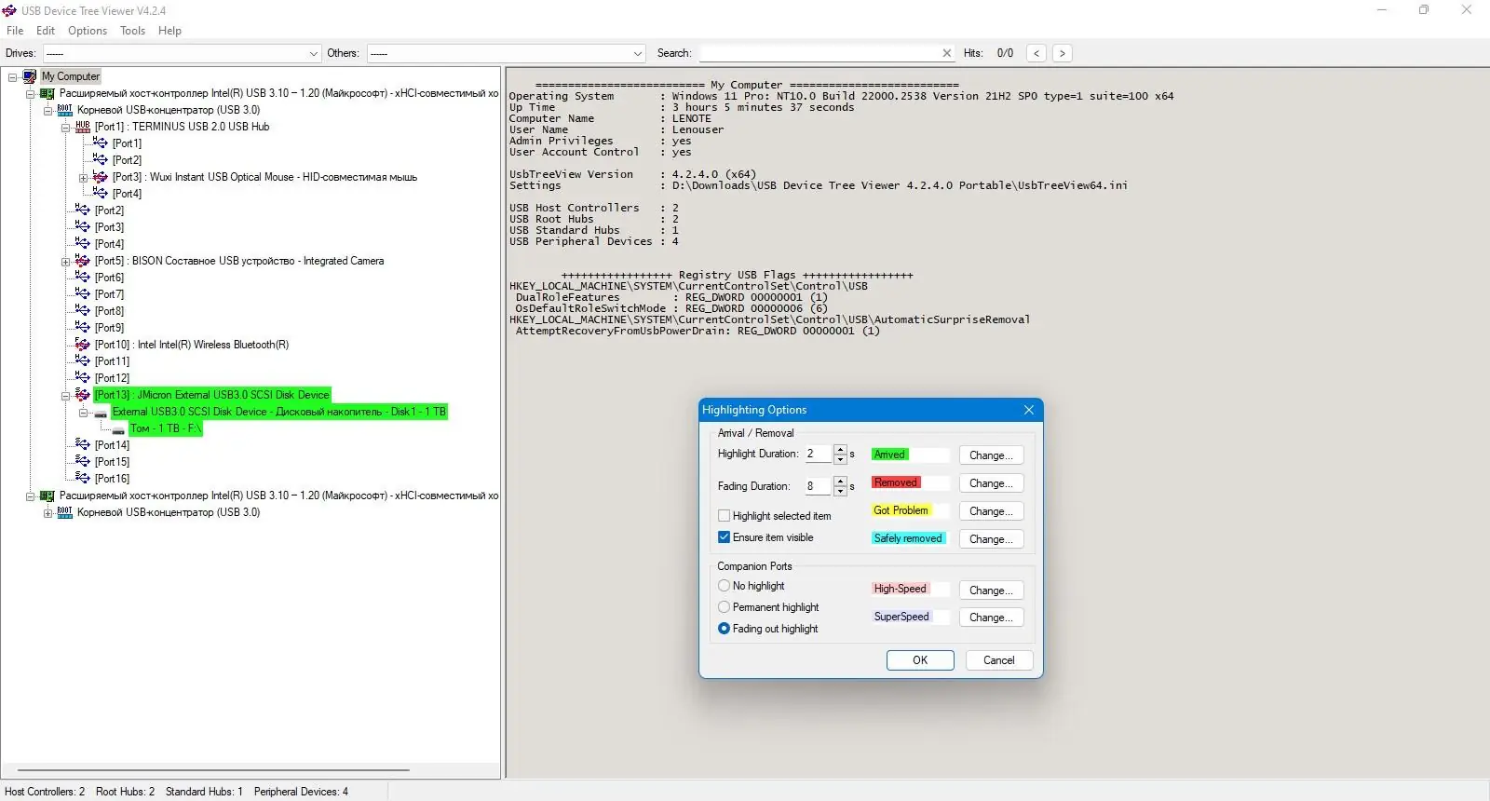Click the cyan Safely removed color sample

[x=908, y=538]
